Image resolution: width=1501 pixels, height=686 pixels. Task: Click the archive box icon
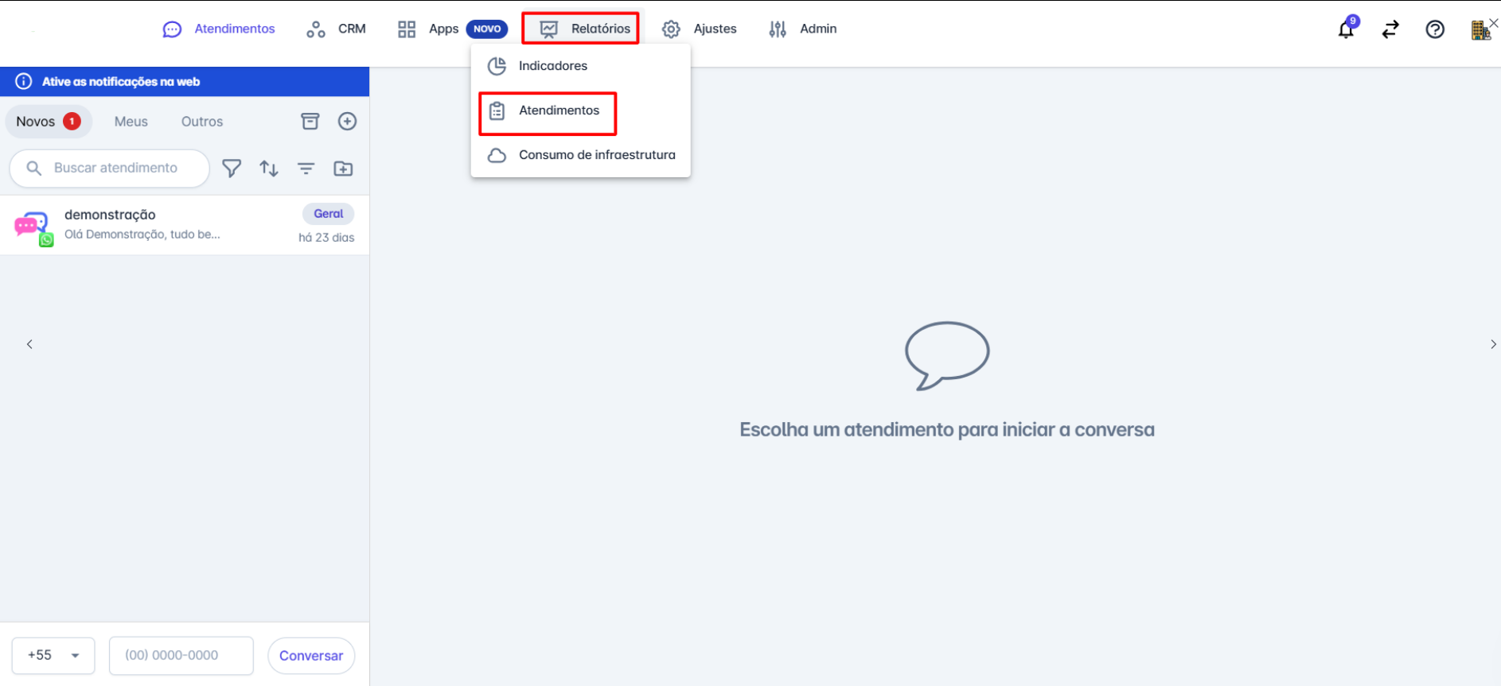(x=310, y=122)
